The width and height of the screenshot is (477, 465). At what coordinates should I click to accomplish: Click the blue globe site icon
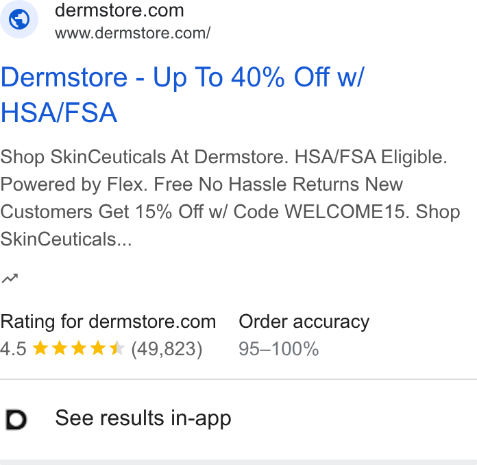click(19, 19)
